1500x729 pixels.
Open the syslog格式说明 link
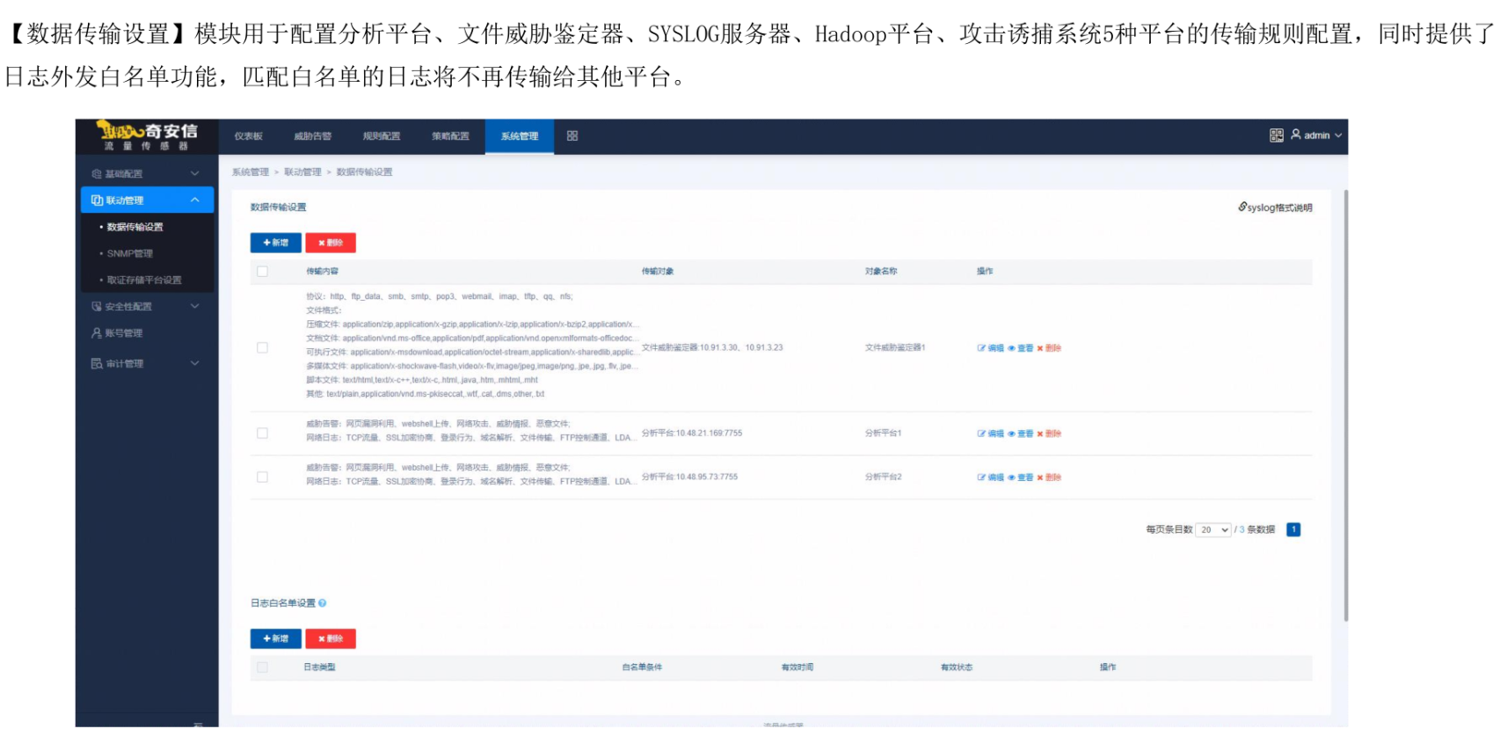(x=1275, y=208)
